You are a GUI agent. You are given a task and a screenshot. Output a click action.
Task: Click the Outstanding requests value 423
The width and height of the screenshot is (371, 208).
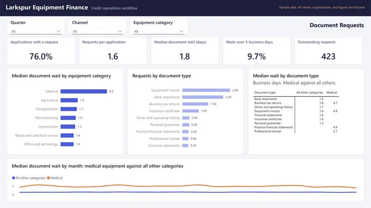pos(328,56)
